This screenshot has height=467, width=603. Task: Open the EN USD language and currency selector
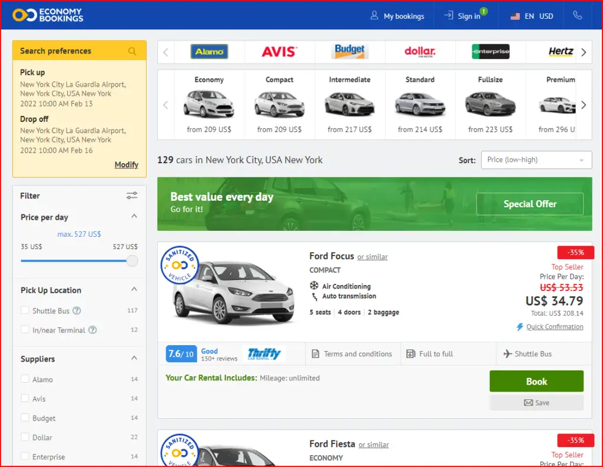(x=532, y=16)
